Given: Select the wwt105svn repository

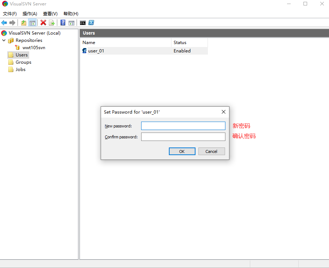Looking at the screenshot, I should pyautogui.click(x=34, y=48).
